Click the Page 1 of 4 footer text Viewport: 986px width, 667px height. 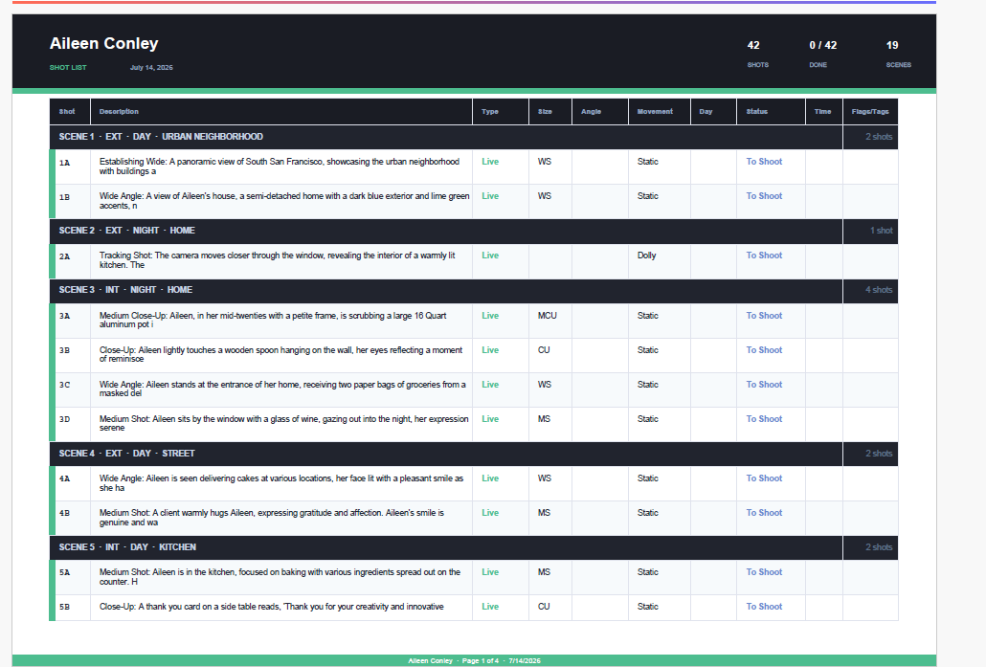click(x=481, y=660)
